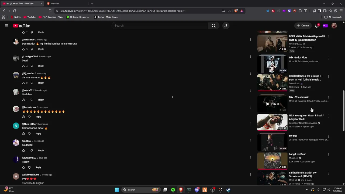Open My Mix thumbnail
345x194 pixels.
point(272,142)
